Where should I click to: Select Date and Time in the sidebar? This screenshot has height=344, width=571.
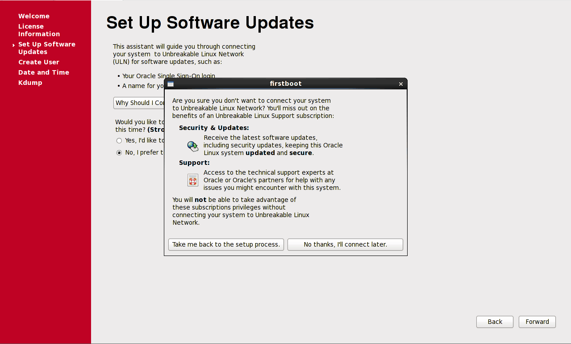[x=44, y=72]
